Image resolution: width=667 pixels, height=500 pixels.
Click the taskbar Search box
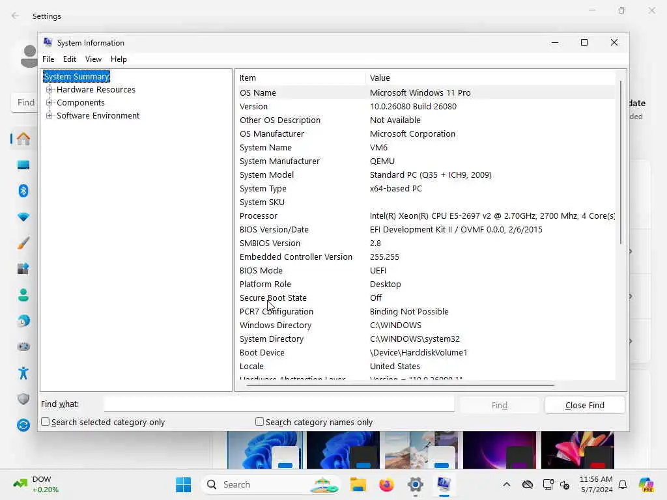[272, 484]
